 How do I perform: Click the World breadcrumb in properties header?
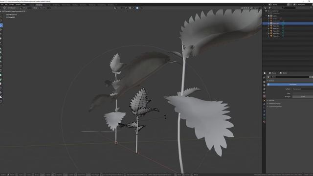[x=284, y=73]
